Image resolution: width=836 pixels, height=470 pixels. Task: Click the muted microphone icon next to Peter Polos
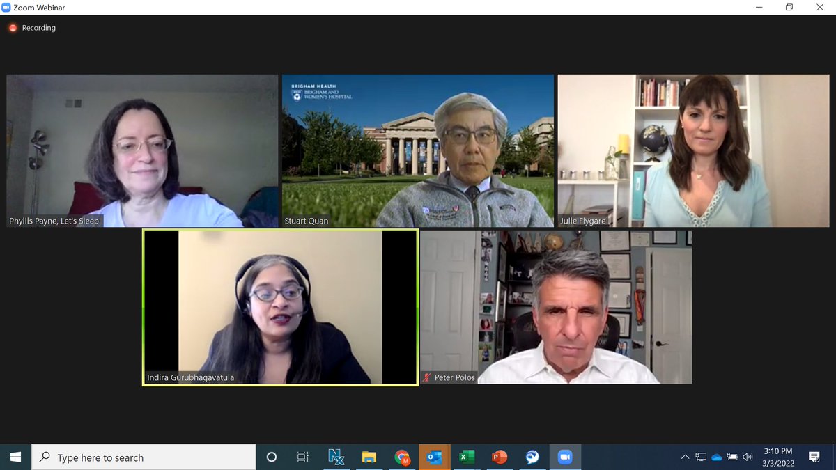tap(427, 378)
